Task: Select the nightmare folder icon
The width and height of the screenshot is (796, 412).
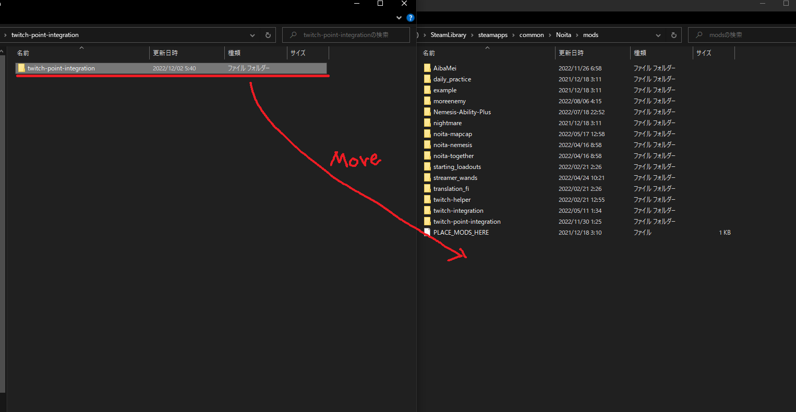Action: (427, 123)
